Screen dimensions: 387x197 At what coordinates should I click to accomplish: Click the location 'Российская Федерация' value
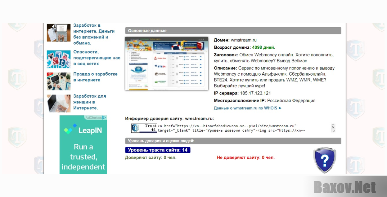click(291, 101)
